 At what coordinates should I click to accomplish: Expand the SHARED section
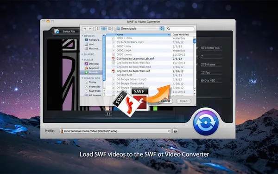tap(82, 54)
